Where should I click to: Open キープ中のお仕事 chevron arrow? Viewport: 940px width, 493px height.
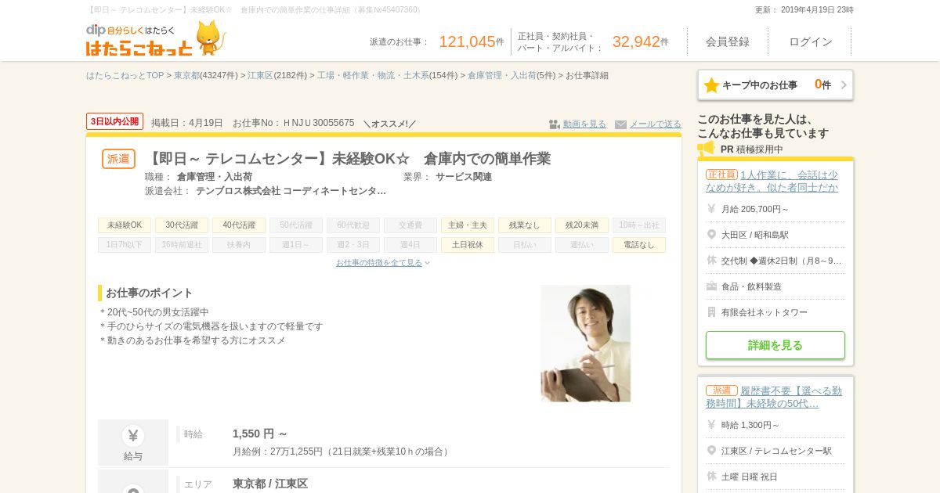pos(844,85)
